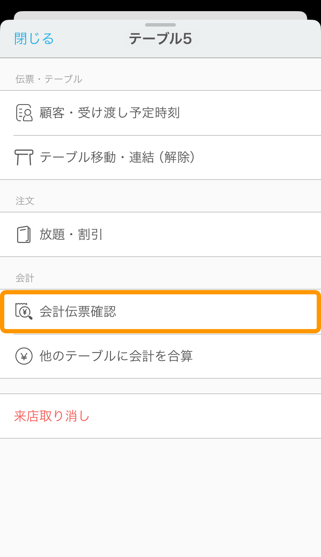Select the 放題・割引 menu row
321x557 pixels.
pos(160,234)
